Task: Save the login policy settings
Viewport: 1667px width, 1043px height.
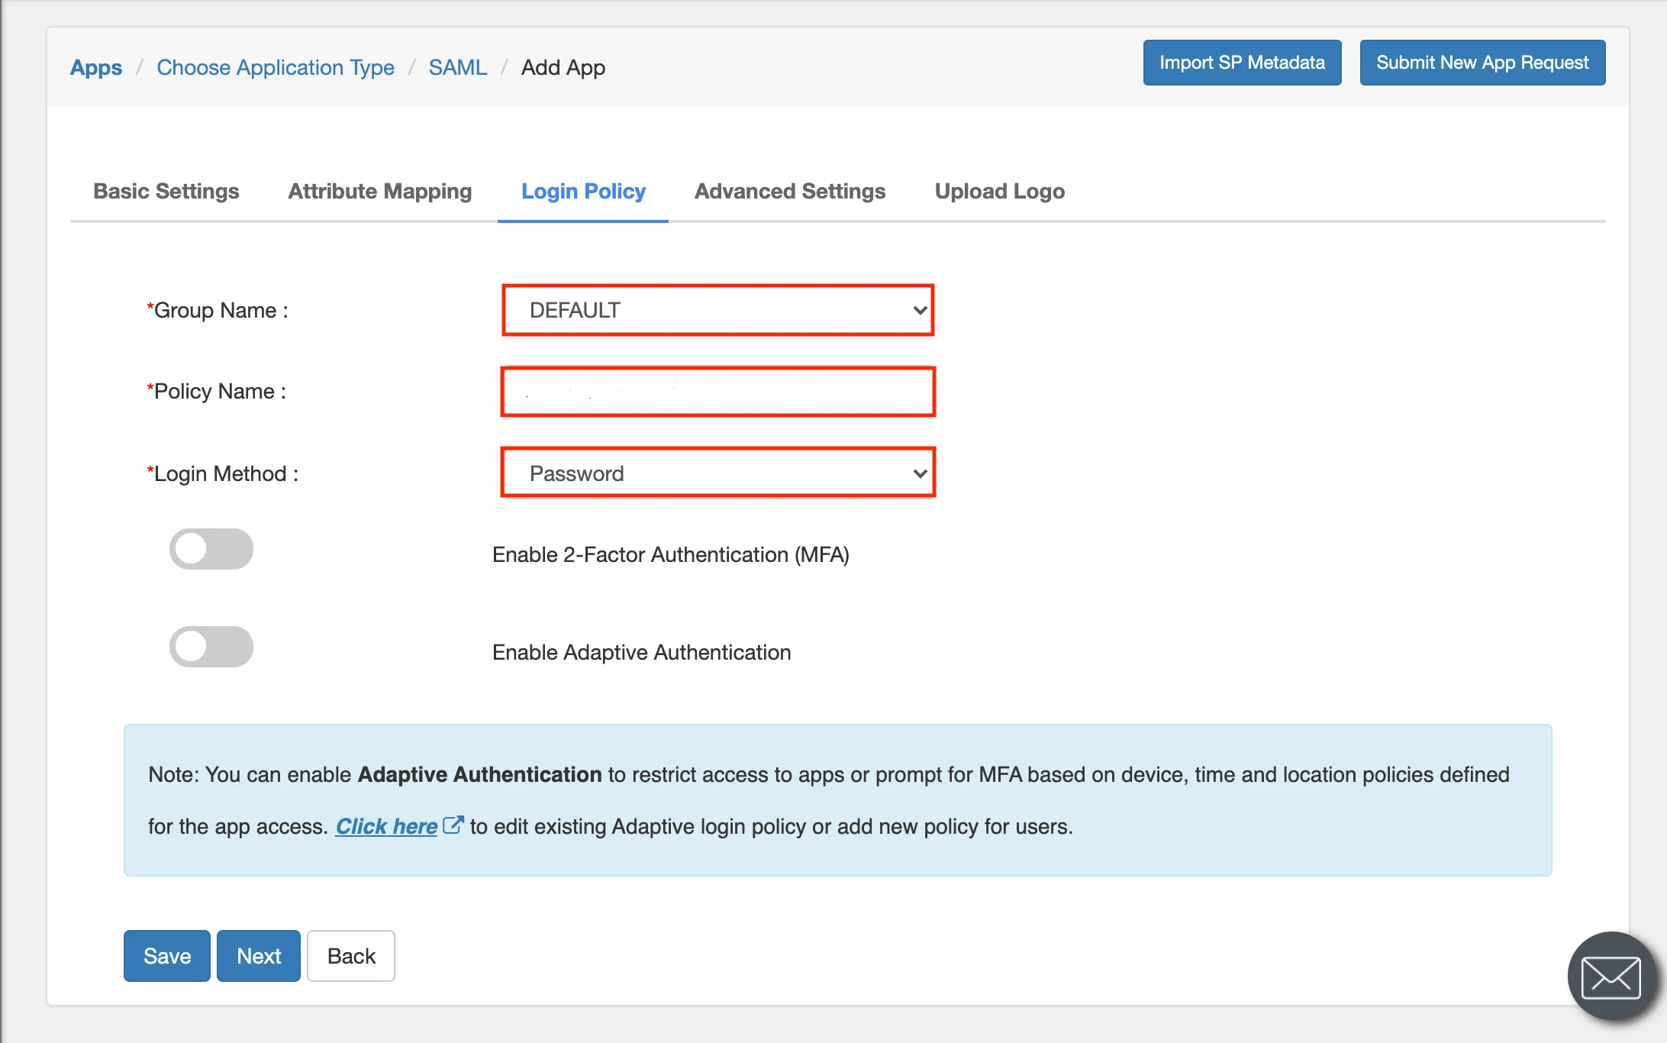Action: coord(167,956)
